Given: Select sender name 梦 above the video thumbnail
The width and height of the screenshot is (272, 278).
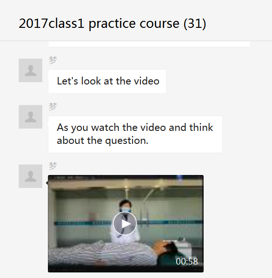Looking at the screenshot, I should click(x=53, y=166).
